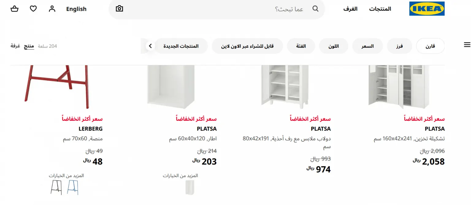Click the IKEA logo
This screenshot has width=471, height=205.
[427, 9]
